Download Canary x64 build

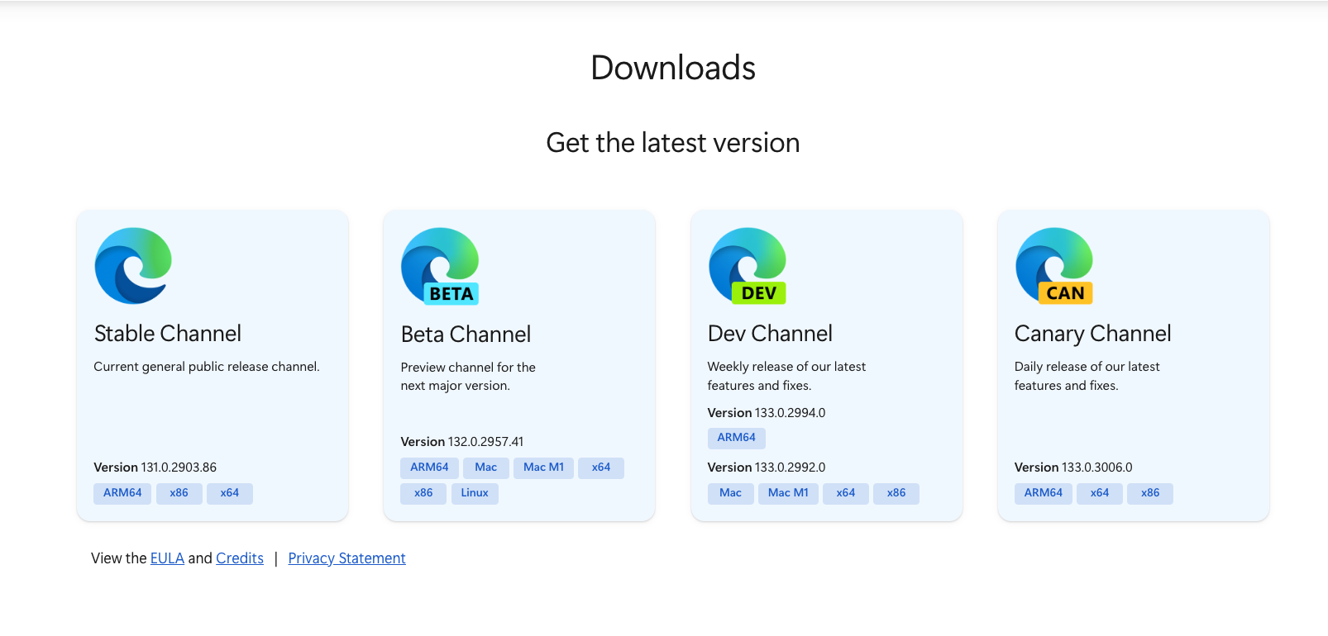(x=1100, y=493)
